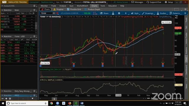189x106 pixels.
Task: Open the Setup menu
Action: (169, 2)
